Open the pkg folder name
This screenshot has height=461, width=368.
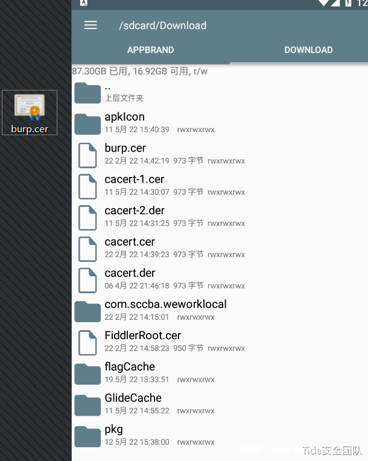(x=114, y=430)
